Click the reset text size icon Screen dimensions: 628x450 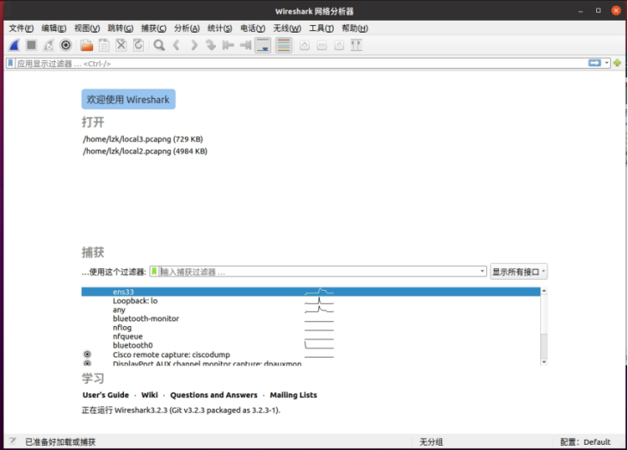pyautogui.click(x=339, y=46)
